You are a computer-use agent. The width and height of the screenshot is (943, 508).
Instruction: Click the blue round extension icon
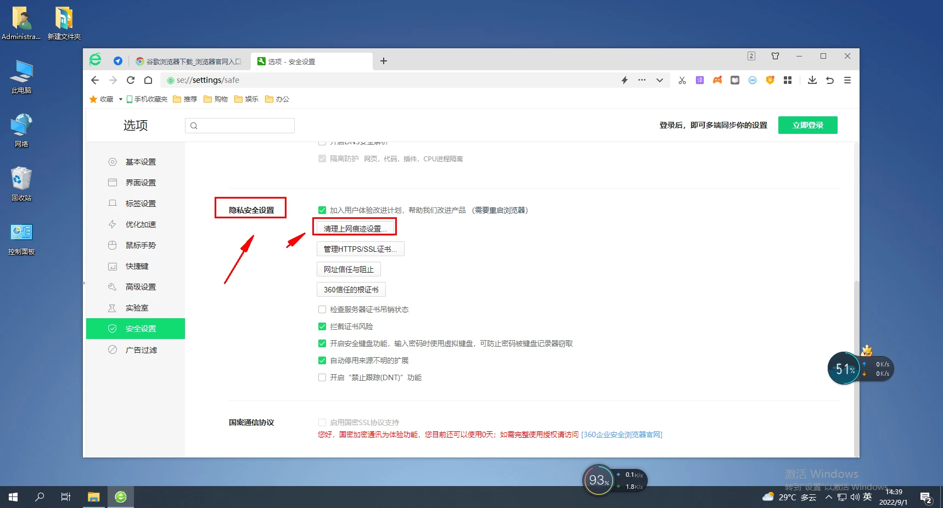tap(753, 80)
